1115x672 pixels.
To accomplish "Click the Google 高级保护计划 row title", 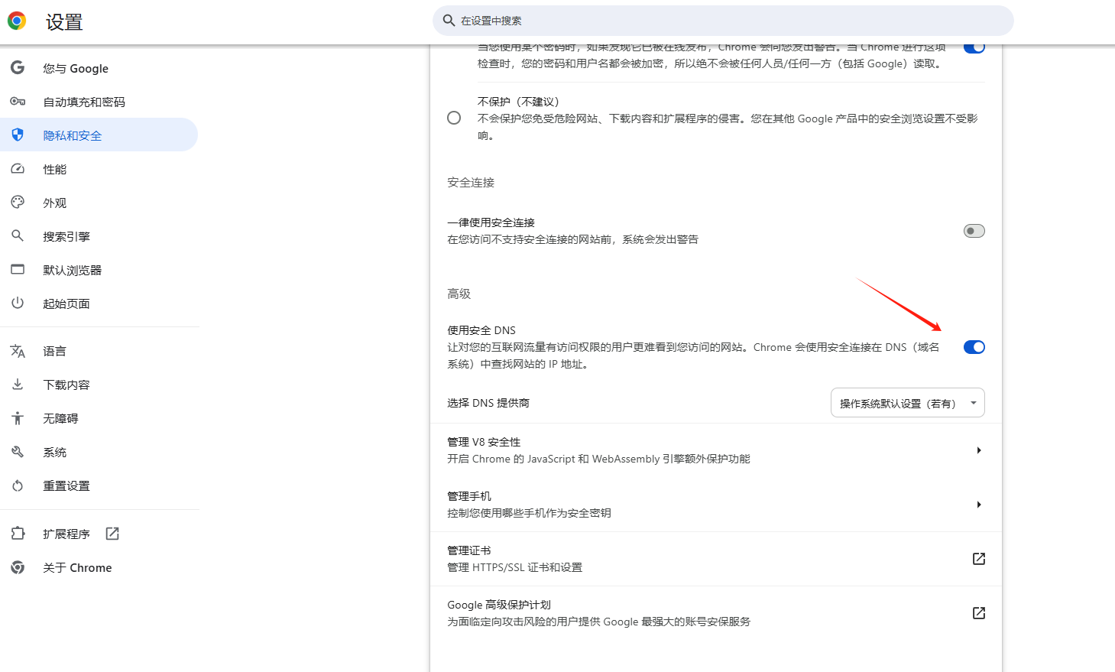I will pyautogui.click(x=499, y=605).
